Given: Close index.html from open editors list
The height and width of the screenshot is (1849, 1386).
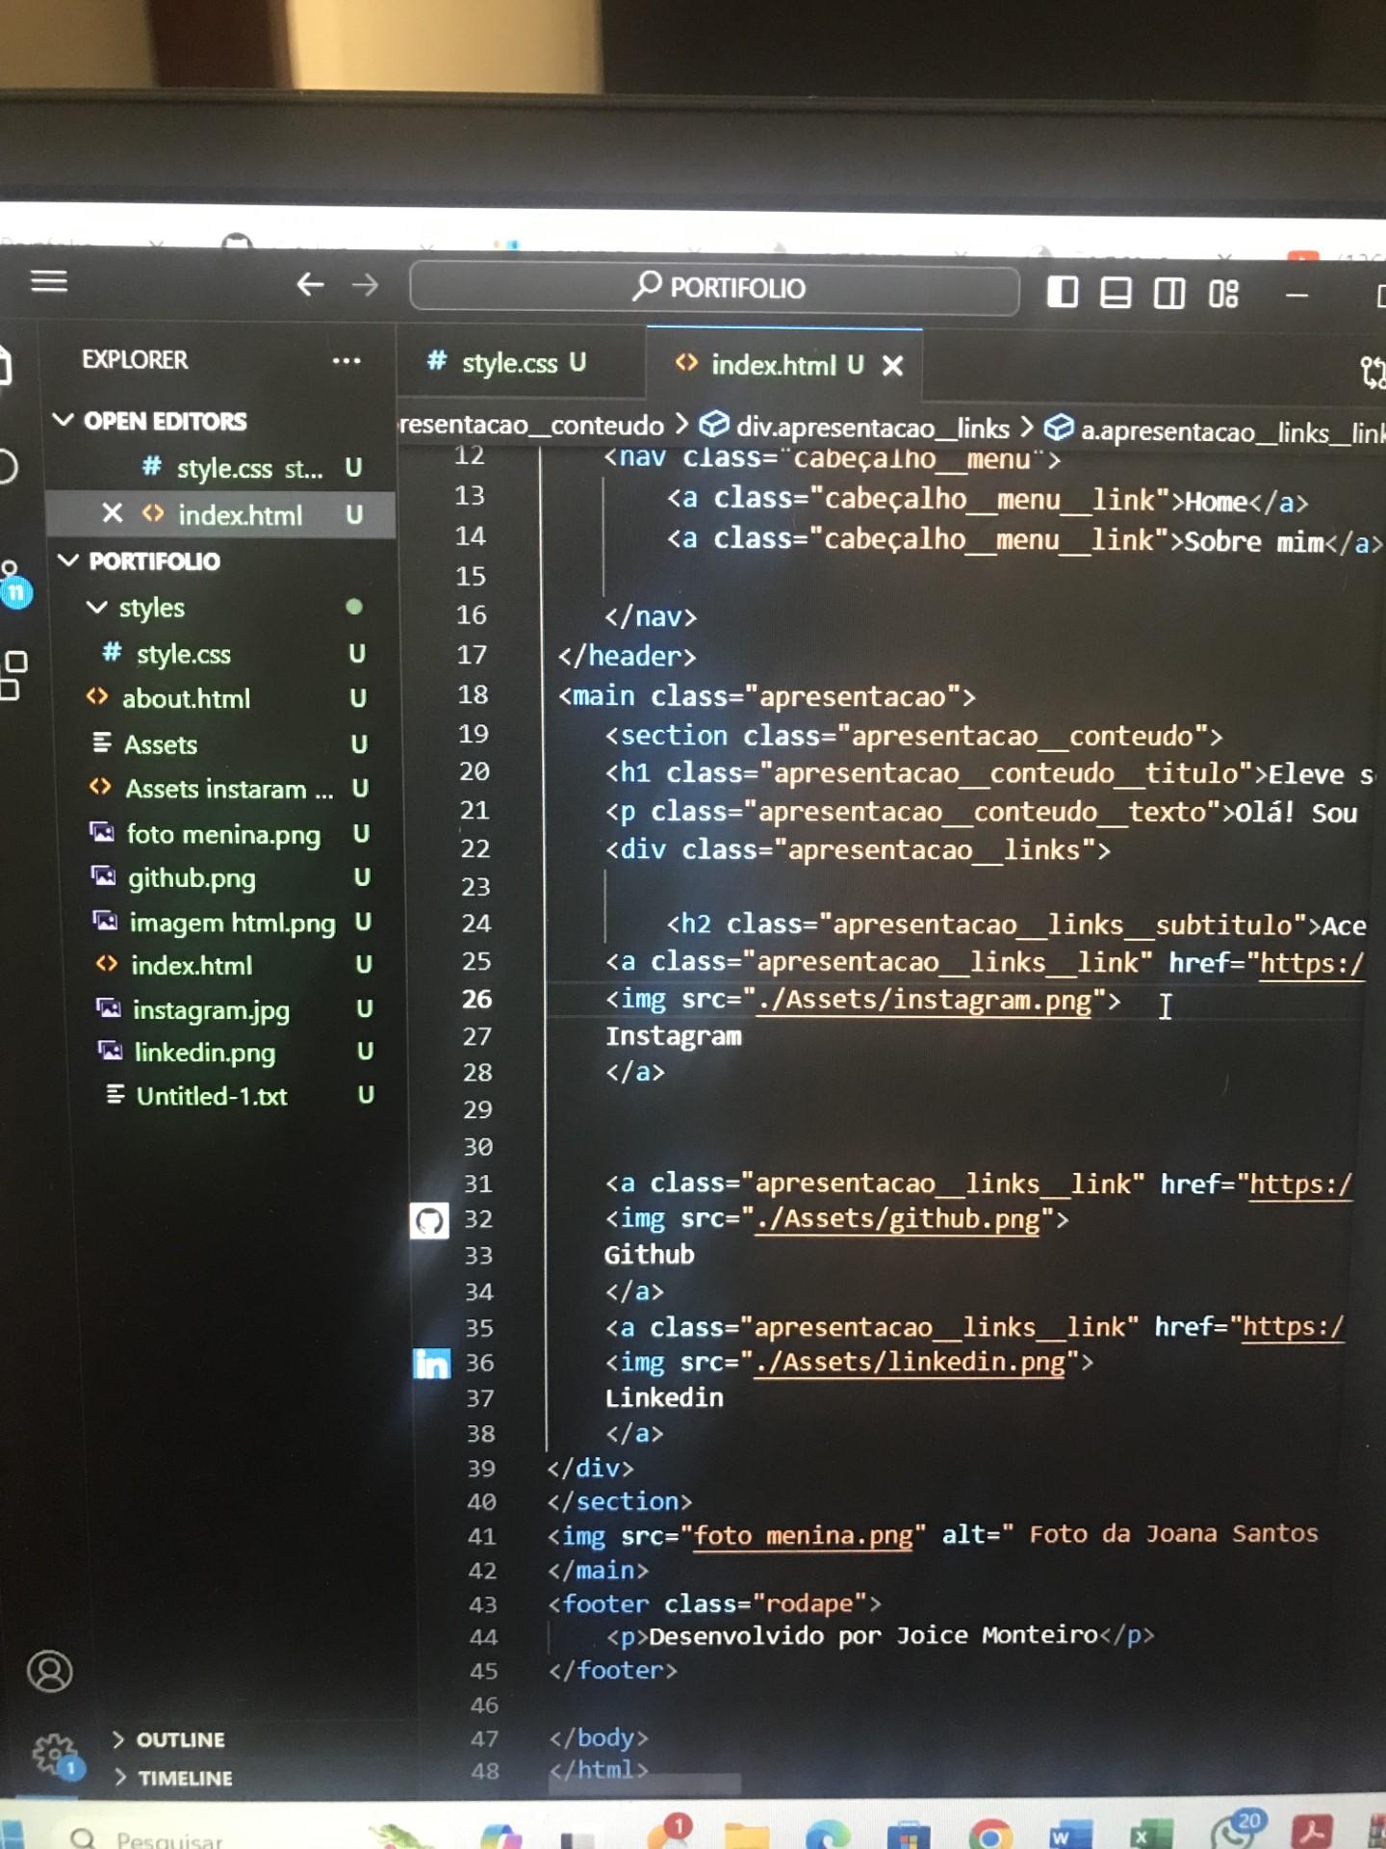Looking at the screenshot, I should [113, 513].
